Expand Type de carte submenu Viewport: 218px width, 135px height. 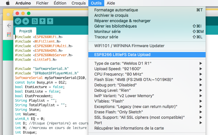coord(147,63)
